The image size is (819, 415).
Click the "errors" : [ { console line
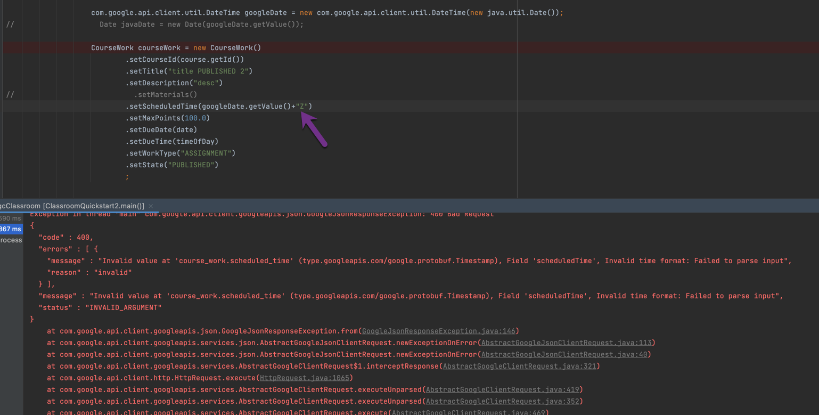pos(68,249)
